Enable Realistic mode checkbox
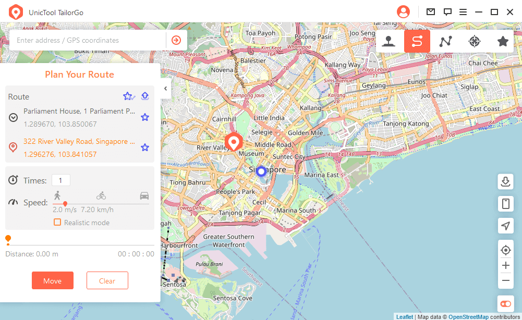Image resolution: width=522 pixels, height=320 pixels. pyautogui.click(x=57, y=222)
